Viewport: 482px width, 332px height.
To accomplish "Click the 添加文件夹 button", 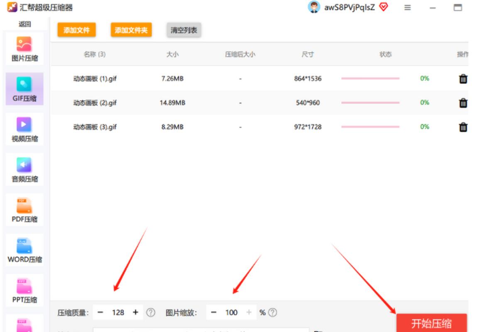I will (x=131, y=30).
